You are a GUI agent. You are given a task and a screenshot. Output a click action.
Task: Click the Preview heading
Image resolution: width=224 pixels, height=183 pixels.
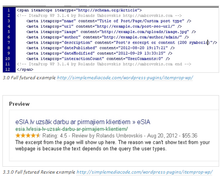(x=20, y=104)
